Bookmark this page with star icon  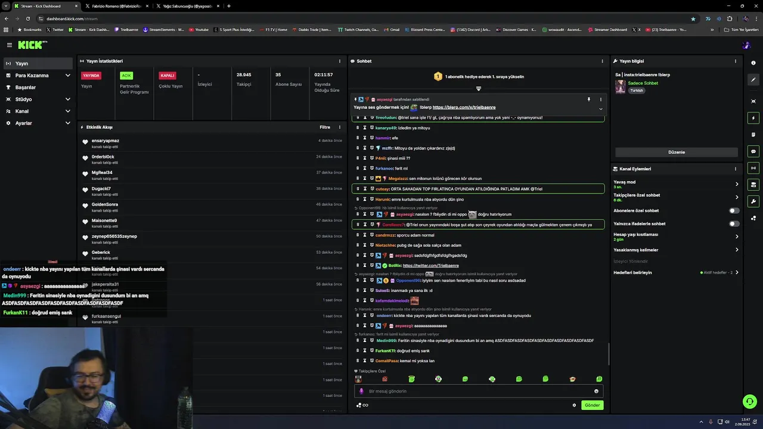coord(693,18)
